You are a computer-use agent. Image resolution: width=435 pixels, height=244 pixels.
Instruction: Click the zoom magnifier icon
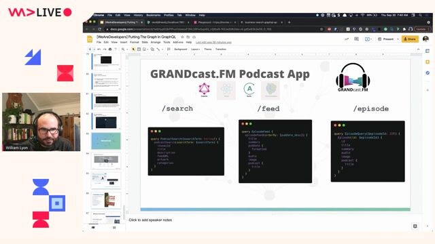[123, 49]
